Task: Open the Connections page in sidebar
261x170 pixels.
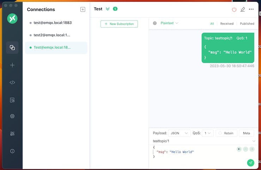Action: pos(12,48)
